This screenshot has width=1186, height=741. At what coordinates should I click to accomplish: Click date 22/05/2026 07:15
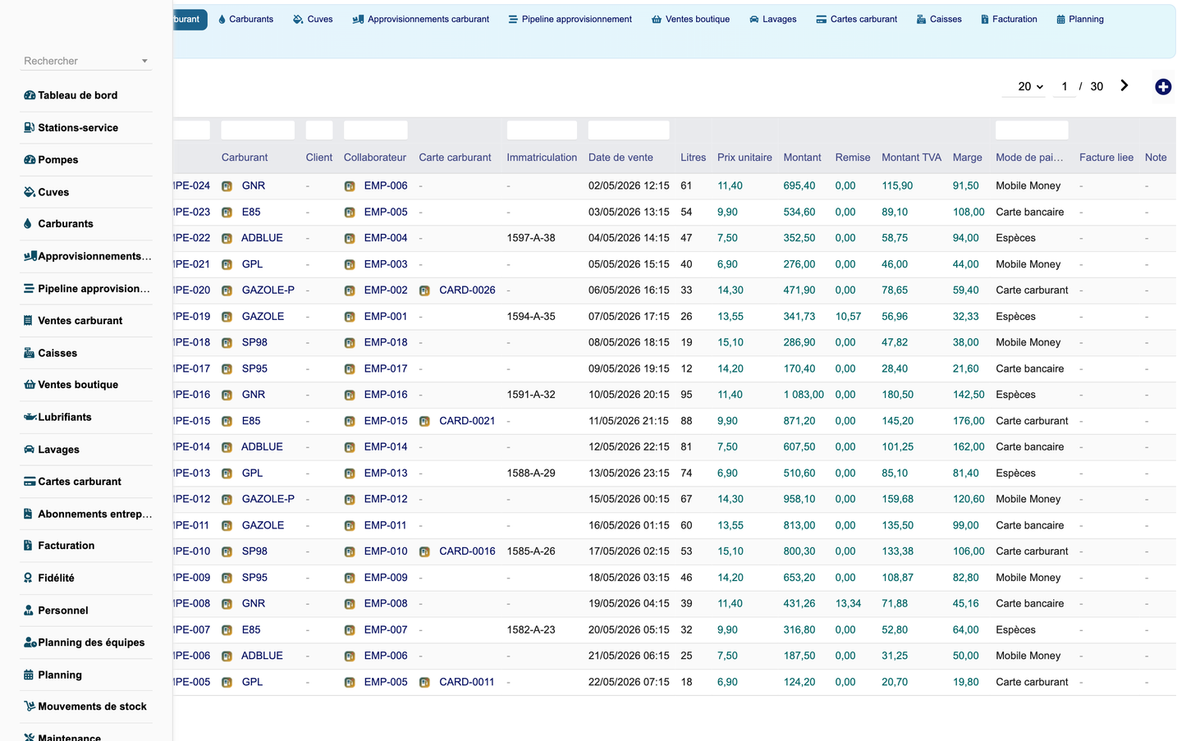coord(629,683)
